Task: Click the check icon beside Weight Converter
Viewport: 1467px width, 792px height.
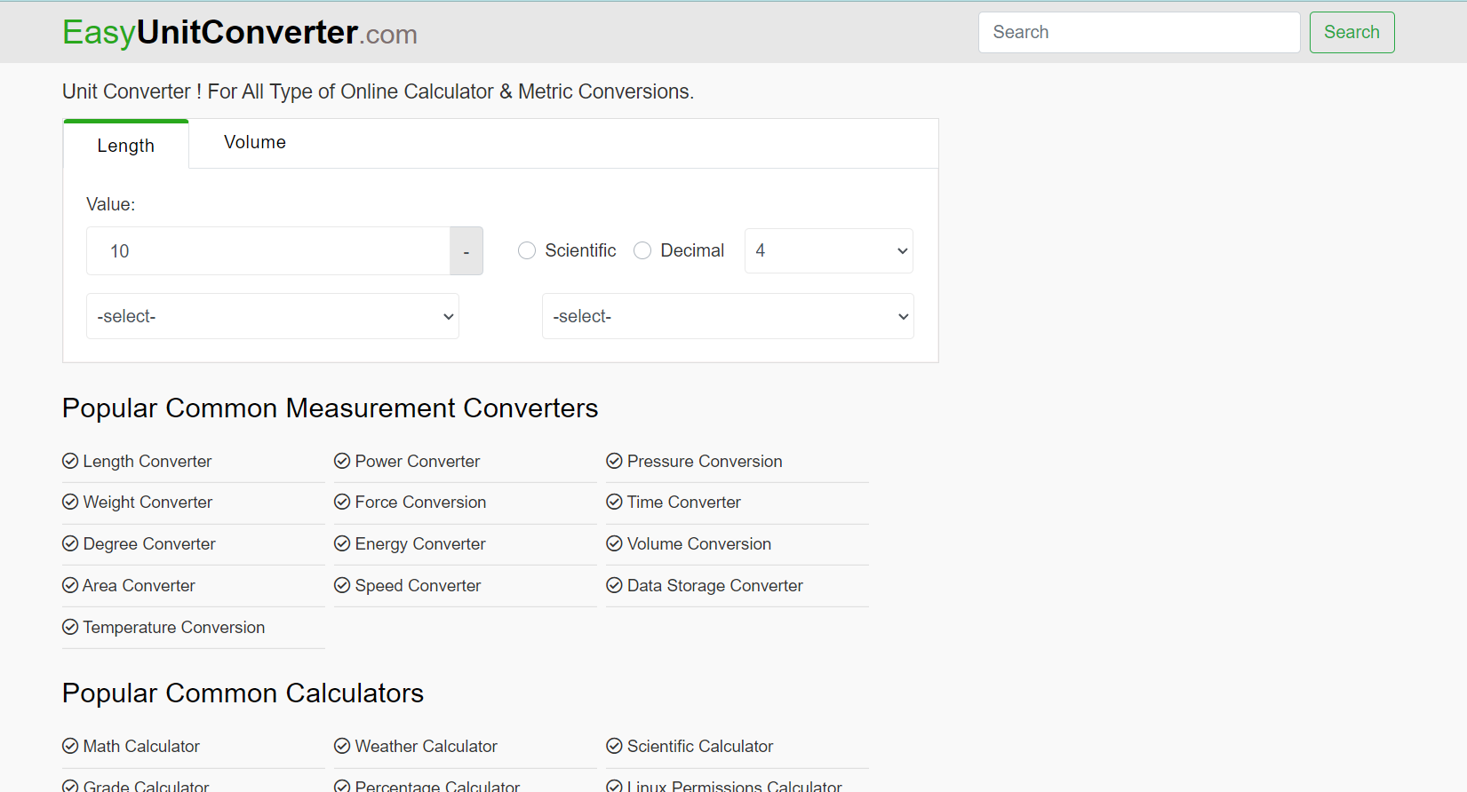Action: point(70,502)
